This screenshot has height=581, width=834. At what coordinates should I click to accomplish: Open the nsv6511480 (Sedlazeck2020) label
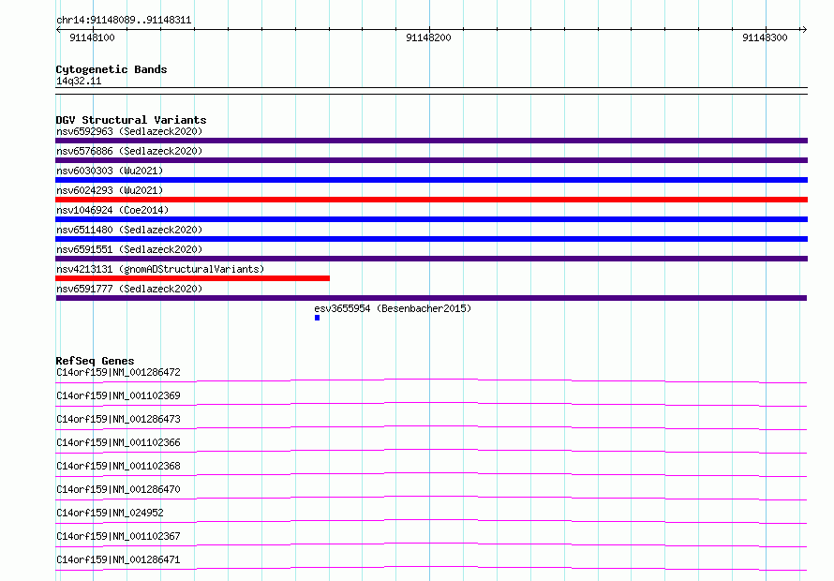click(x=129, y=230)
